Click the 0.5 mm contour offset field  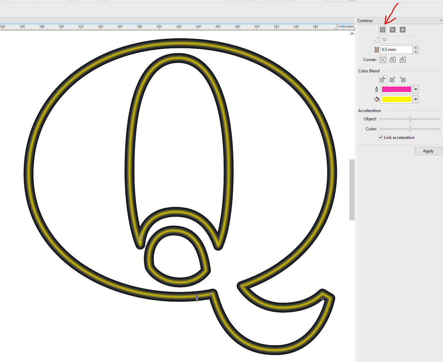[396, 50]
